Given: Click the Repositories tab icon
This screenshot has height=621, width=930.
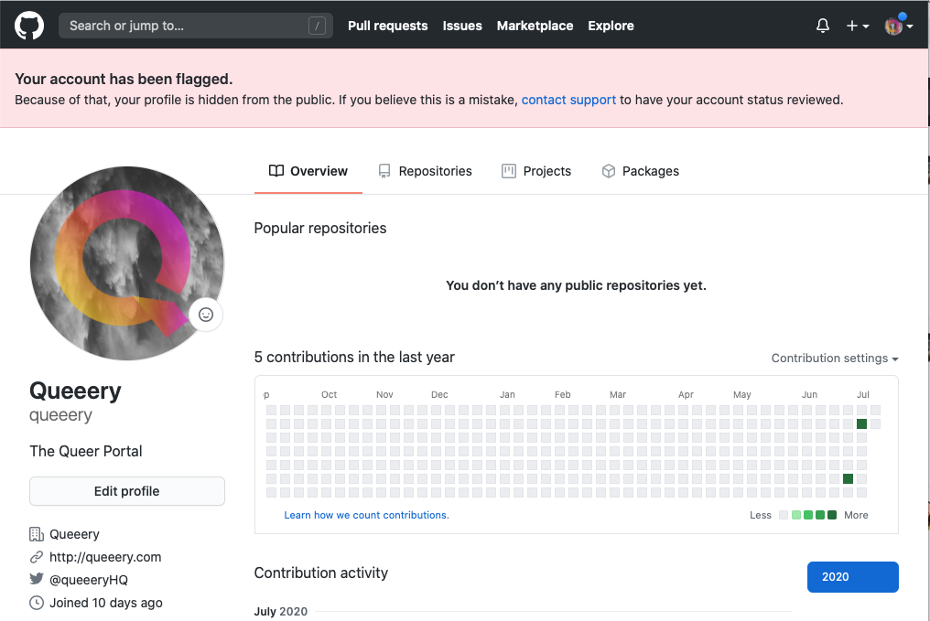Looking at the screenshot, I should pyautogui.click(x=384, y=171).
